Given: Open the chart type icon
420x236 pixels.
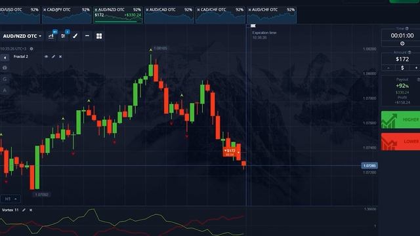Looking at the screenshot, I should [x=51, y=36].
